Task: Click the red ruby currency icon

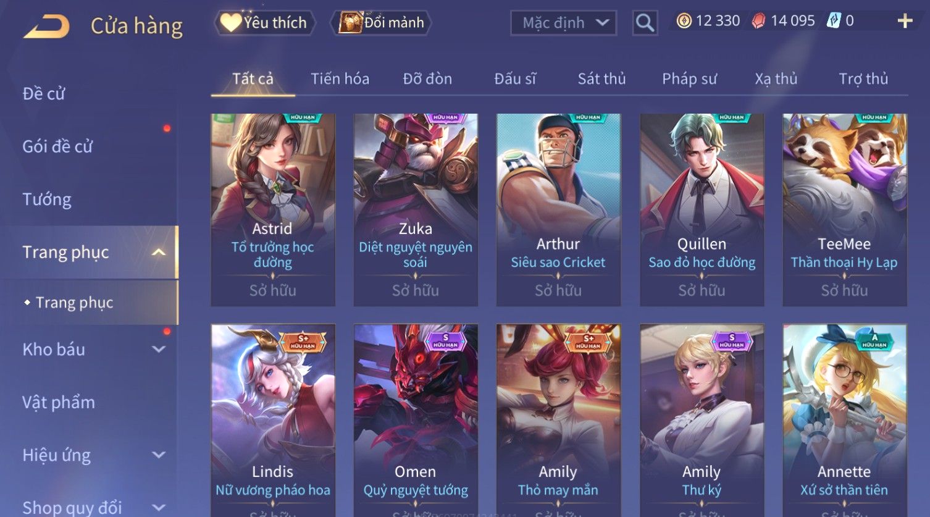Action: click(x=758, y=21)
